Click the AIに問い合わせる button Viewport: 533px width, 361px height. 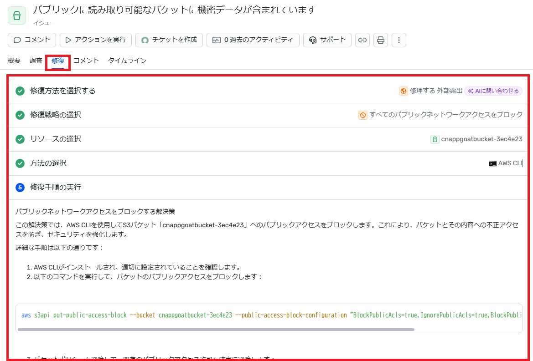tap(493, 91)
